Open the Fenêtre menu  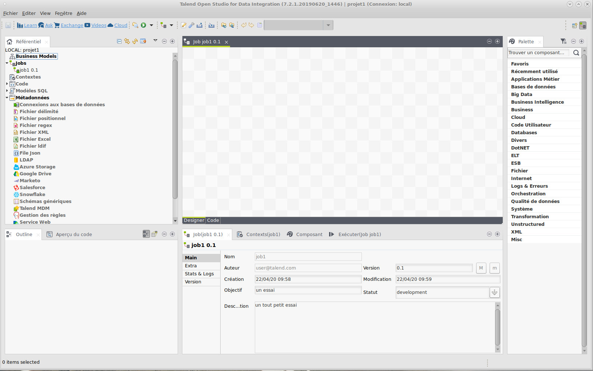pos(63,13)
